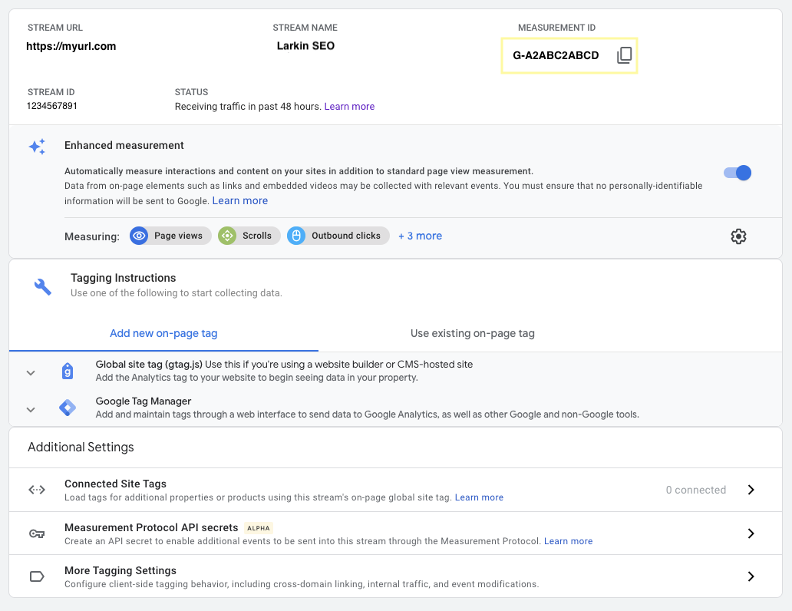Open the Connected Site Tags details
The image size is (792, 611).
point(751,489)
